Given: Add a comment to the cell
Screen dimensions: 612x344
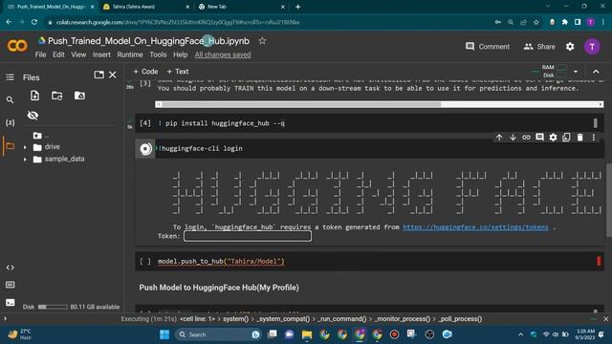Looking at the screenshot, I should click(x=539, y=138).
